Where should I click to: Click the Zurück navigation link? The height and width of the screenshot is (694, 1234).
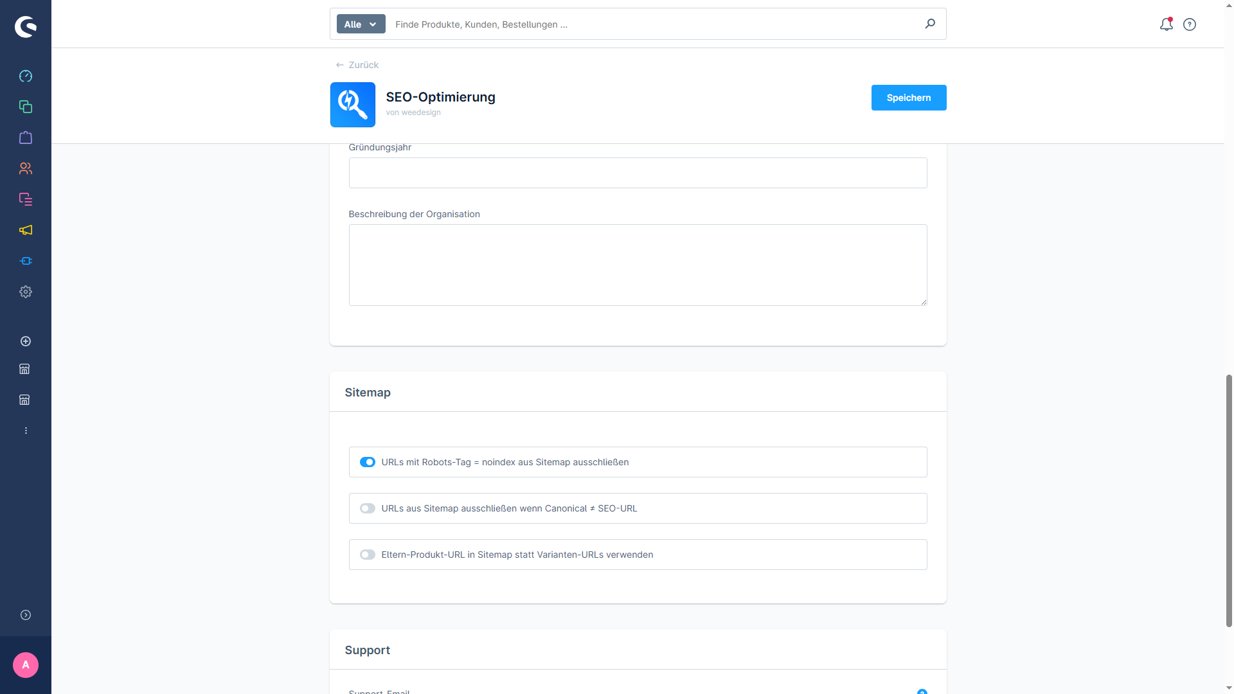click(357, 65)
